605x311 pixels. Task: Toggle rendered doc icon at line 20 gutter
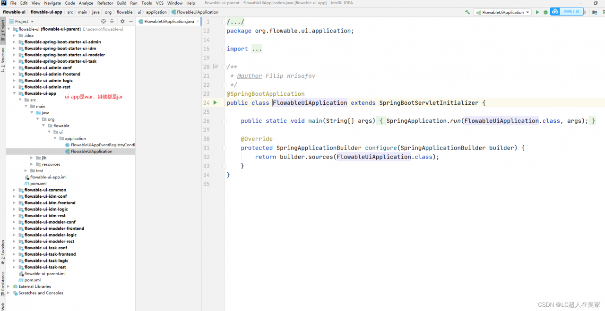(x=216, y=67)
